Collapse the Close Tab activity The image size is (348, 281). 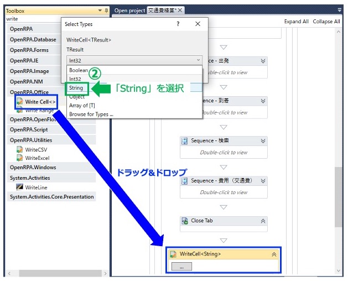pyautogui.click(x=263, y=221)
